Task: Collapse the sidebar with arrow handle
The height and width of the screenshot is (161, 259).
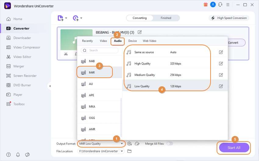Action: click(x=50, y=86)
